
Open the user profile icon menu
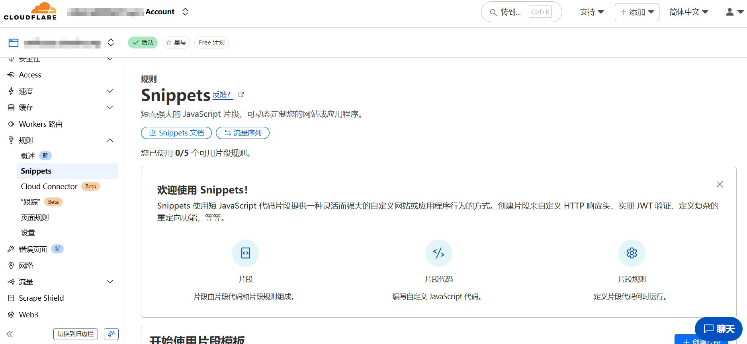click(x=734, y=12)
